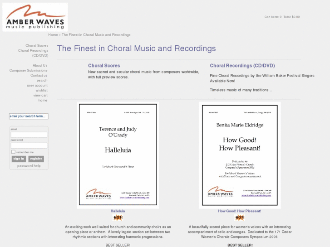Screen dimensions: 330x247
Task: Focus the search term input field
Action: click(29, 116)
